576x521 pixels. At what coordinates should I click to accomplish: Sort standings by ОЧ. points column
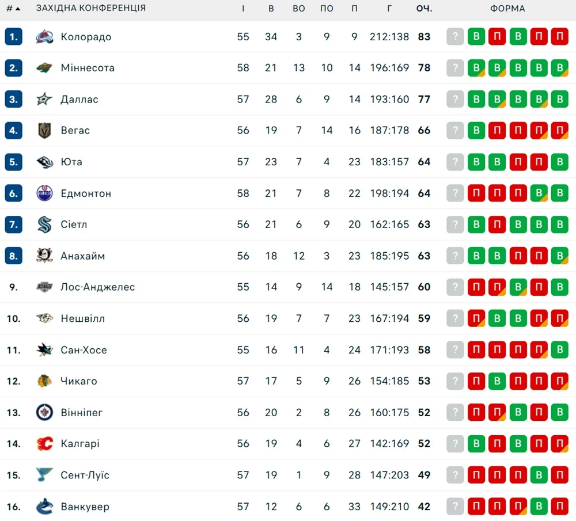[424, 9]
